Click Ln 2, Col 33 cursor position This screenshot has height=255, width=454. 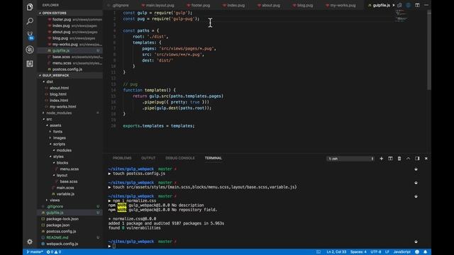pos(336,252)
